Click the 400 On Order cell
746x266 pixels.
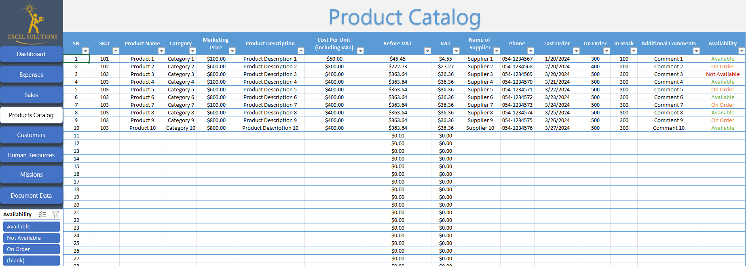pos(595,67)
